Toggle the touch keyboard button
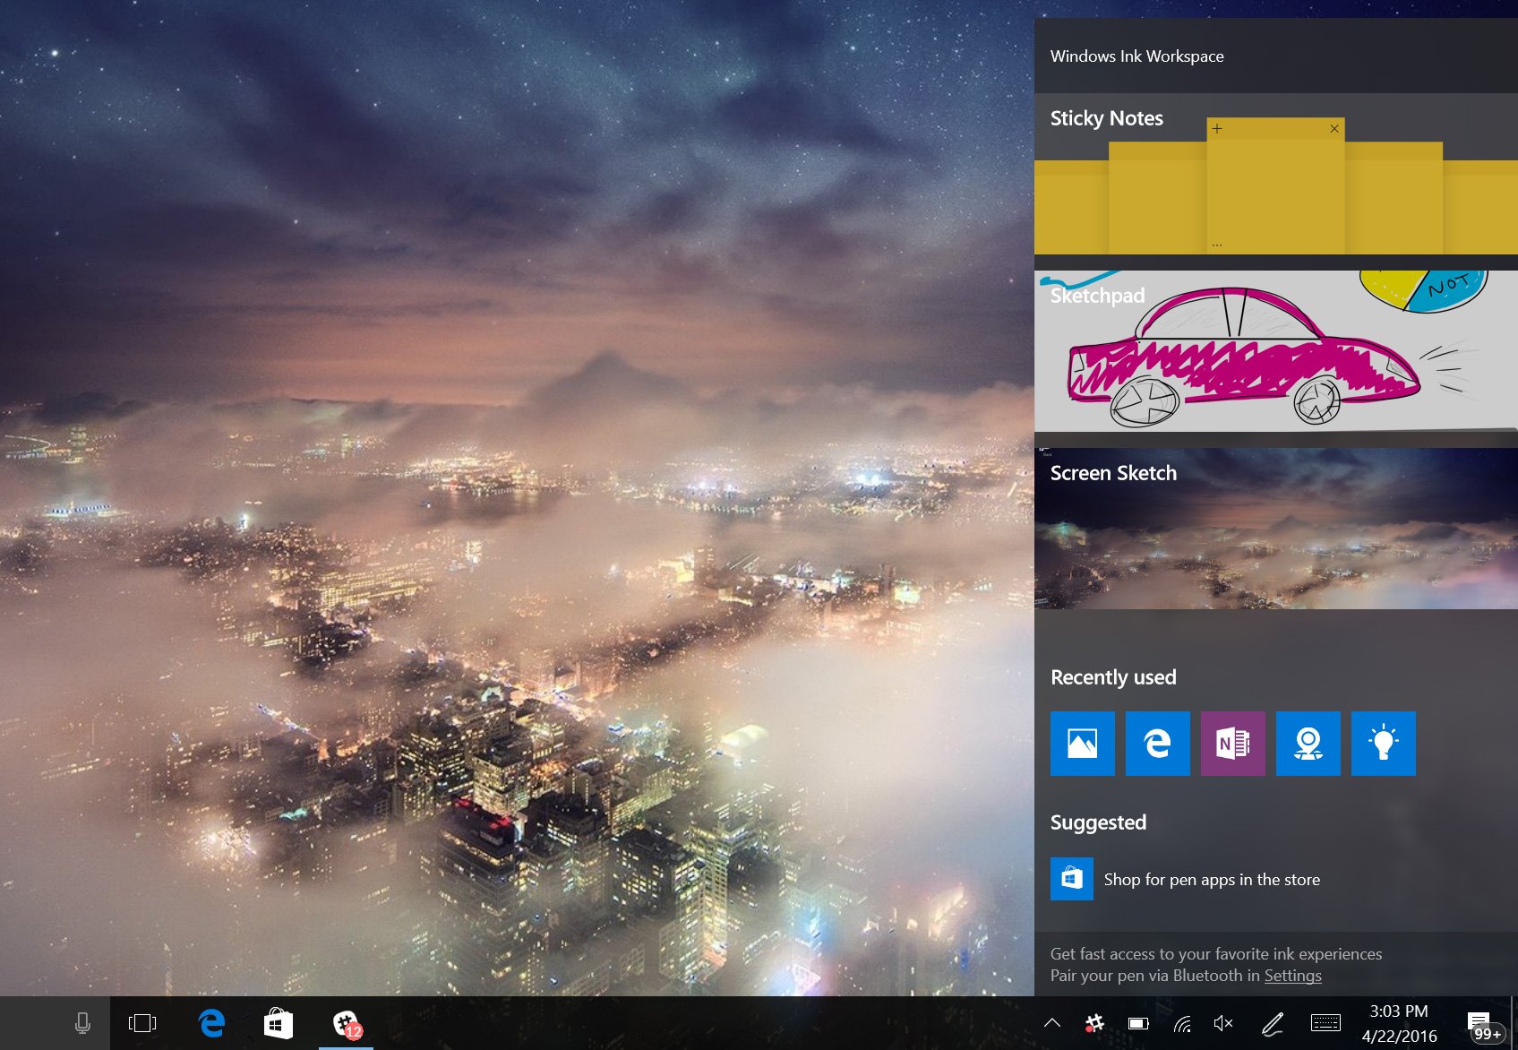 click(x=1325, y=1023)
